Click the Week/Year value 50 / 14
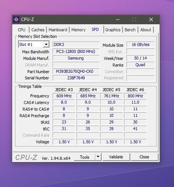174x187 pixels. click(141, 58)
